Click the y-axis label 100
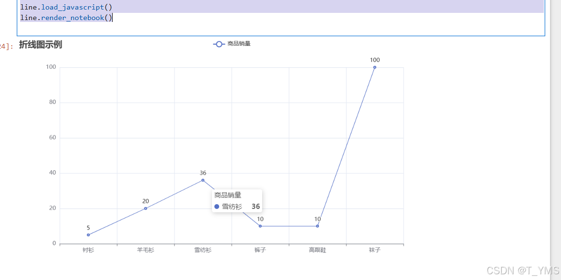 (52, 67)
